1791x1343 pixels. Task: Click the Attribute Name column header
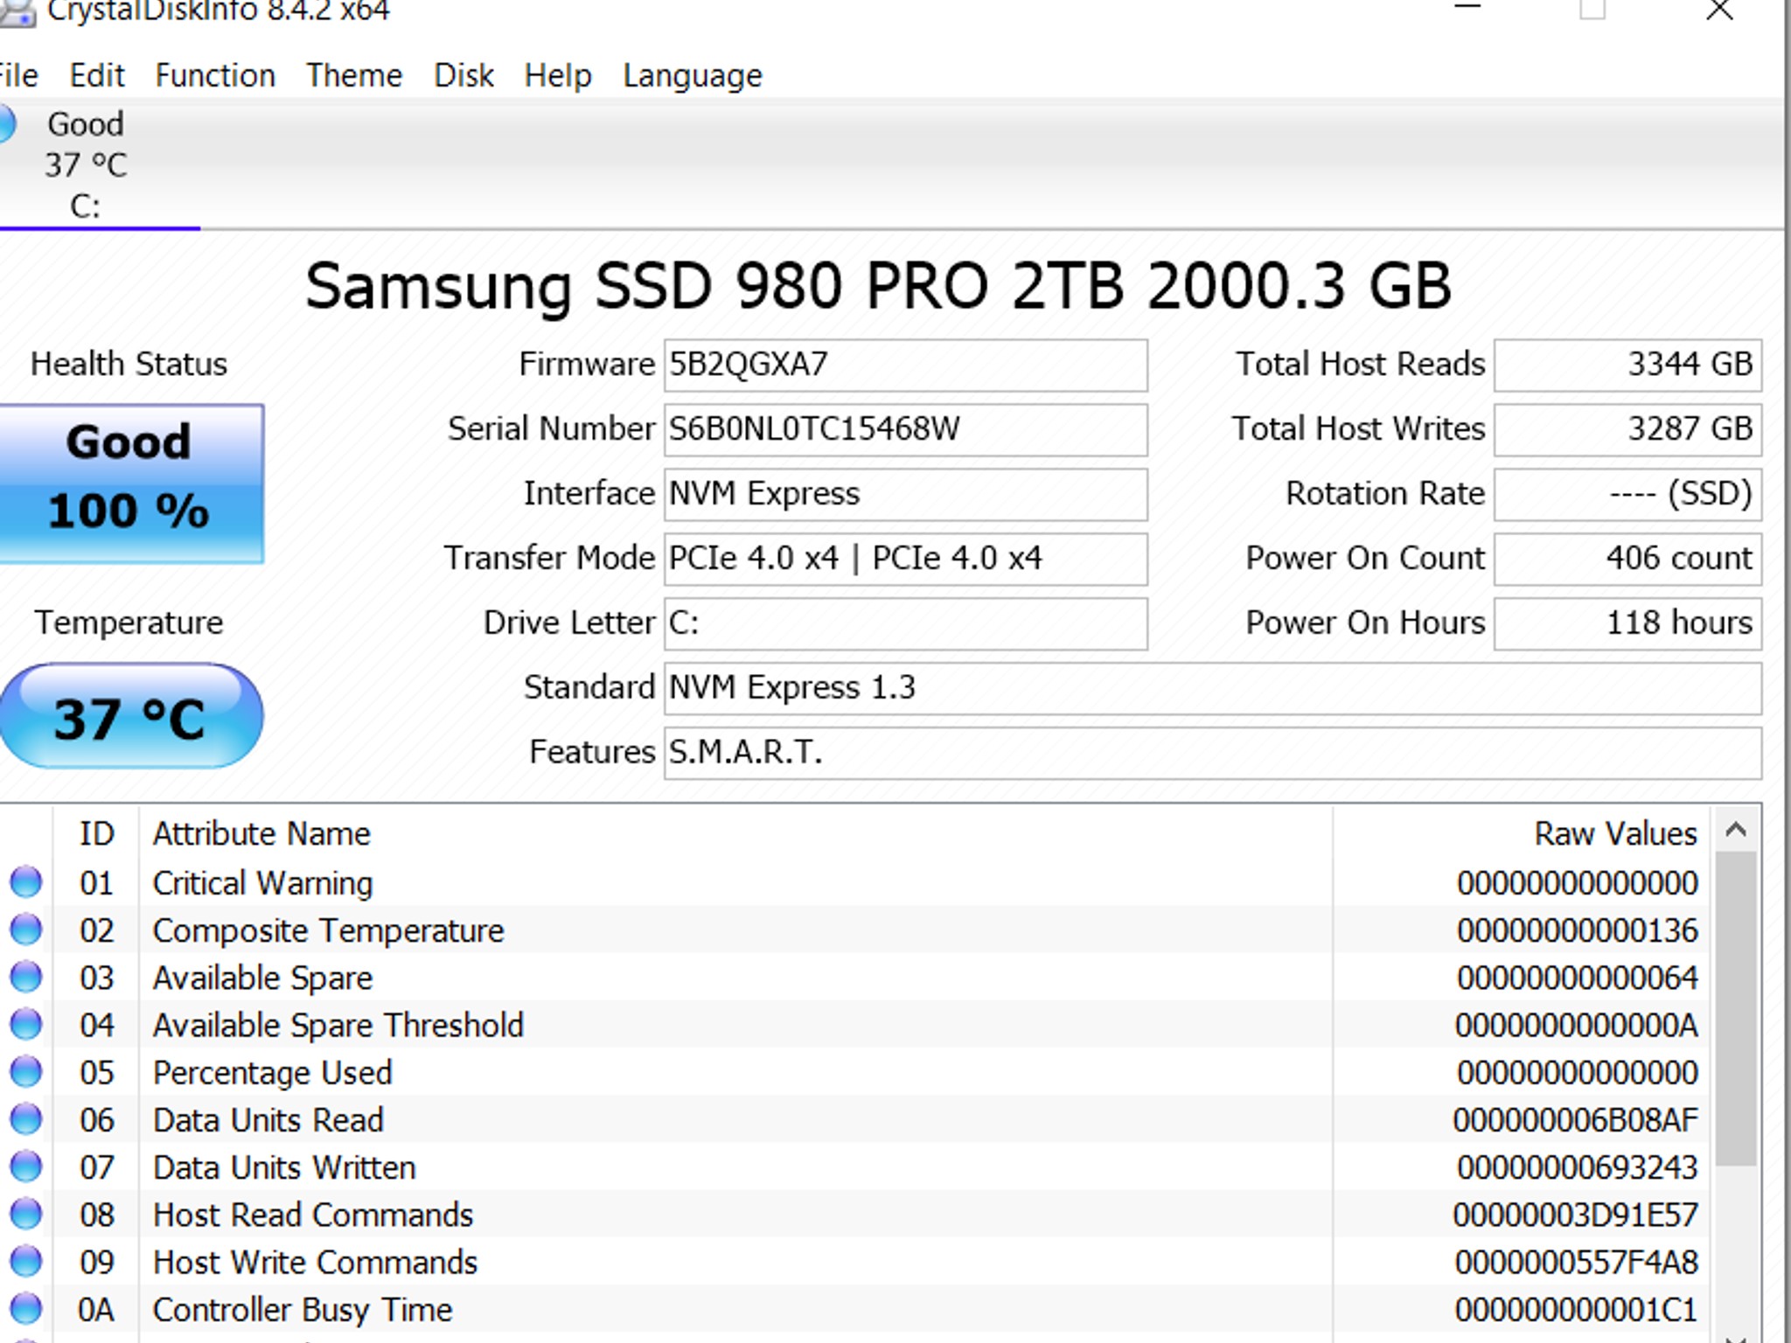click(735, 833)
